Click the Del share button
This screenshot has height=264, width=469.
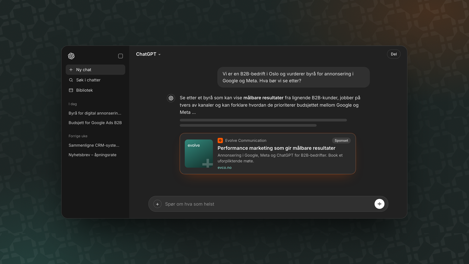pyautogui.click(x=394, y=54)
